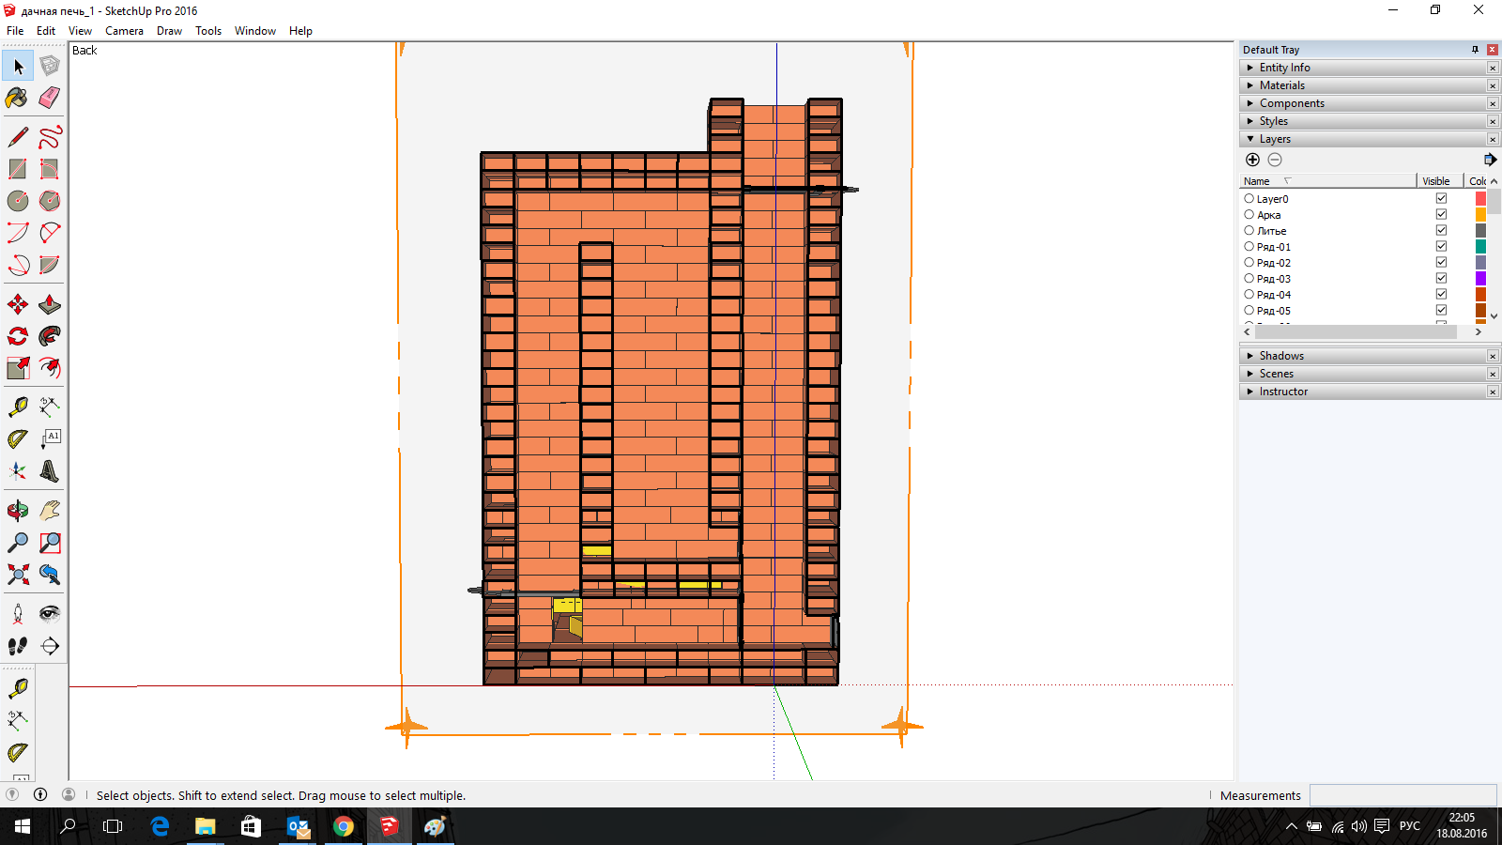Set Ряд-01 as the active layer
The height and width of the screenshot is (845, 1502).
[x=1249, y=247]
